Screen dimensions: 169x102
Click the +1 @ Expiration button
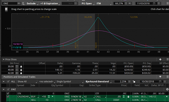pos(49,3)
